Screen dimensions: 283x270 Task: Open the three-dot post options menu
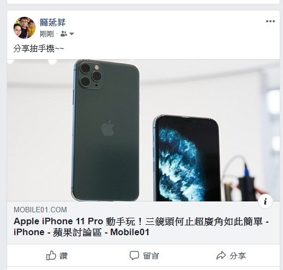(x=270, y=21)
